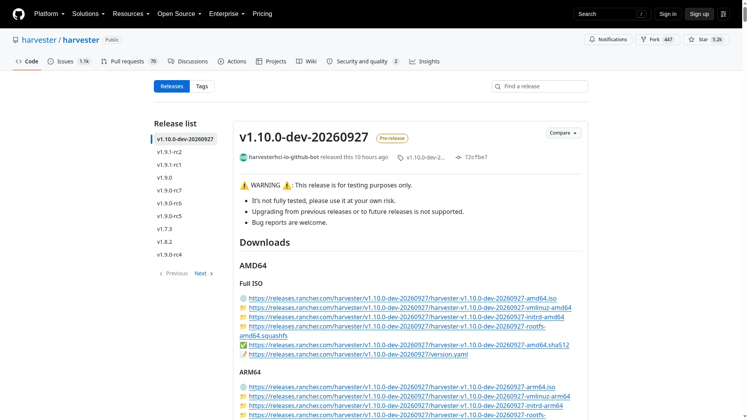
Task: Star the harvester repository
Action: click(x=706, y=40)
